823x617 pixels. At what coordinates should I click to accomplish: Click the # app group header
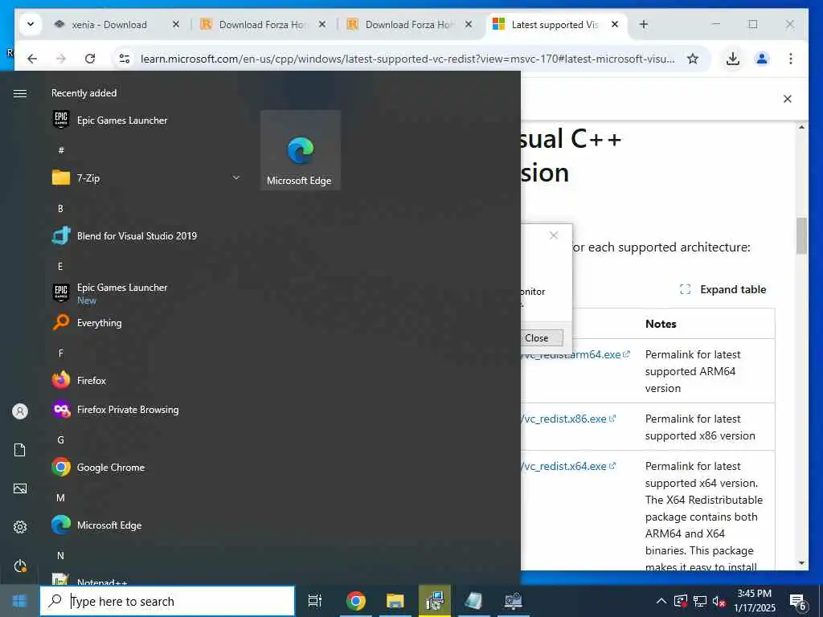tap(61, 150)
